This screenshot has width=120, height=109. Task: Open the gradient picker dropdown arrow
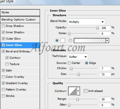[107, 40]
